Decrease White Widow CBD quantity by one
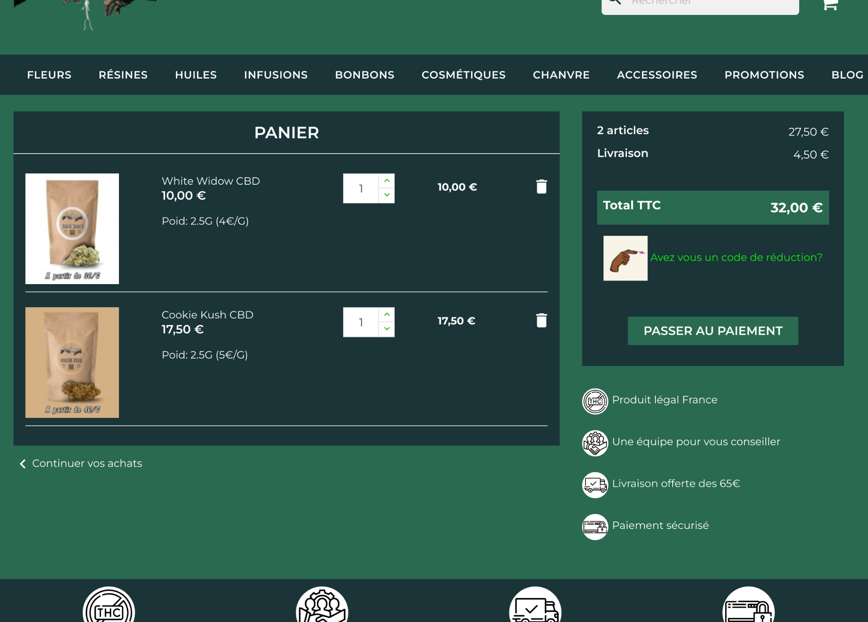Image resolution: width=868 pixels, height=622 pixels. (387, 195)
